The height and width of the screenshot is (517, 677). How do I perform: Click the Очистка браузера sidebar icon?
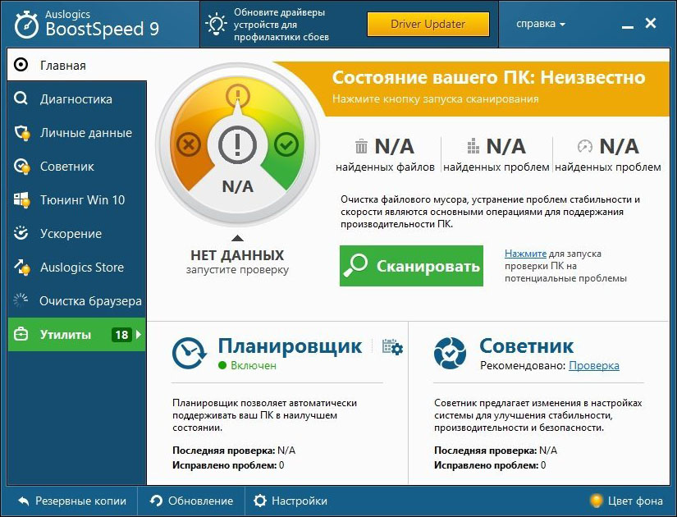pyautogui.click(x=21, y=301)
